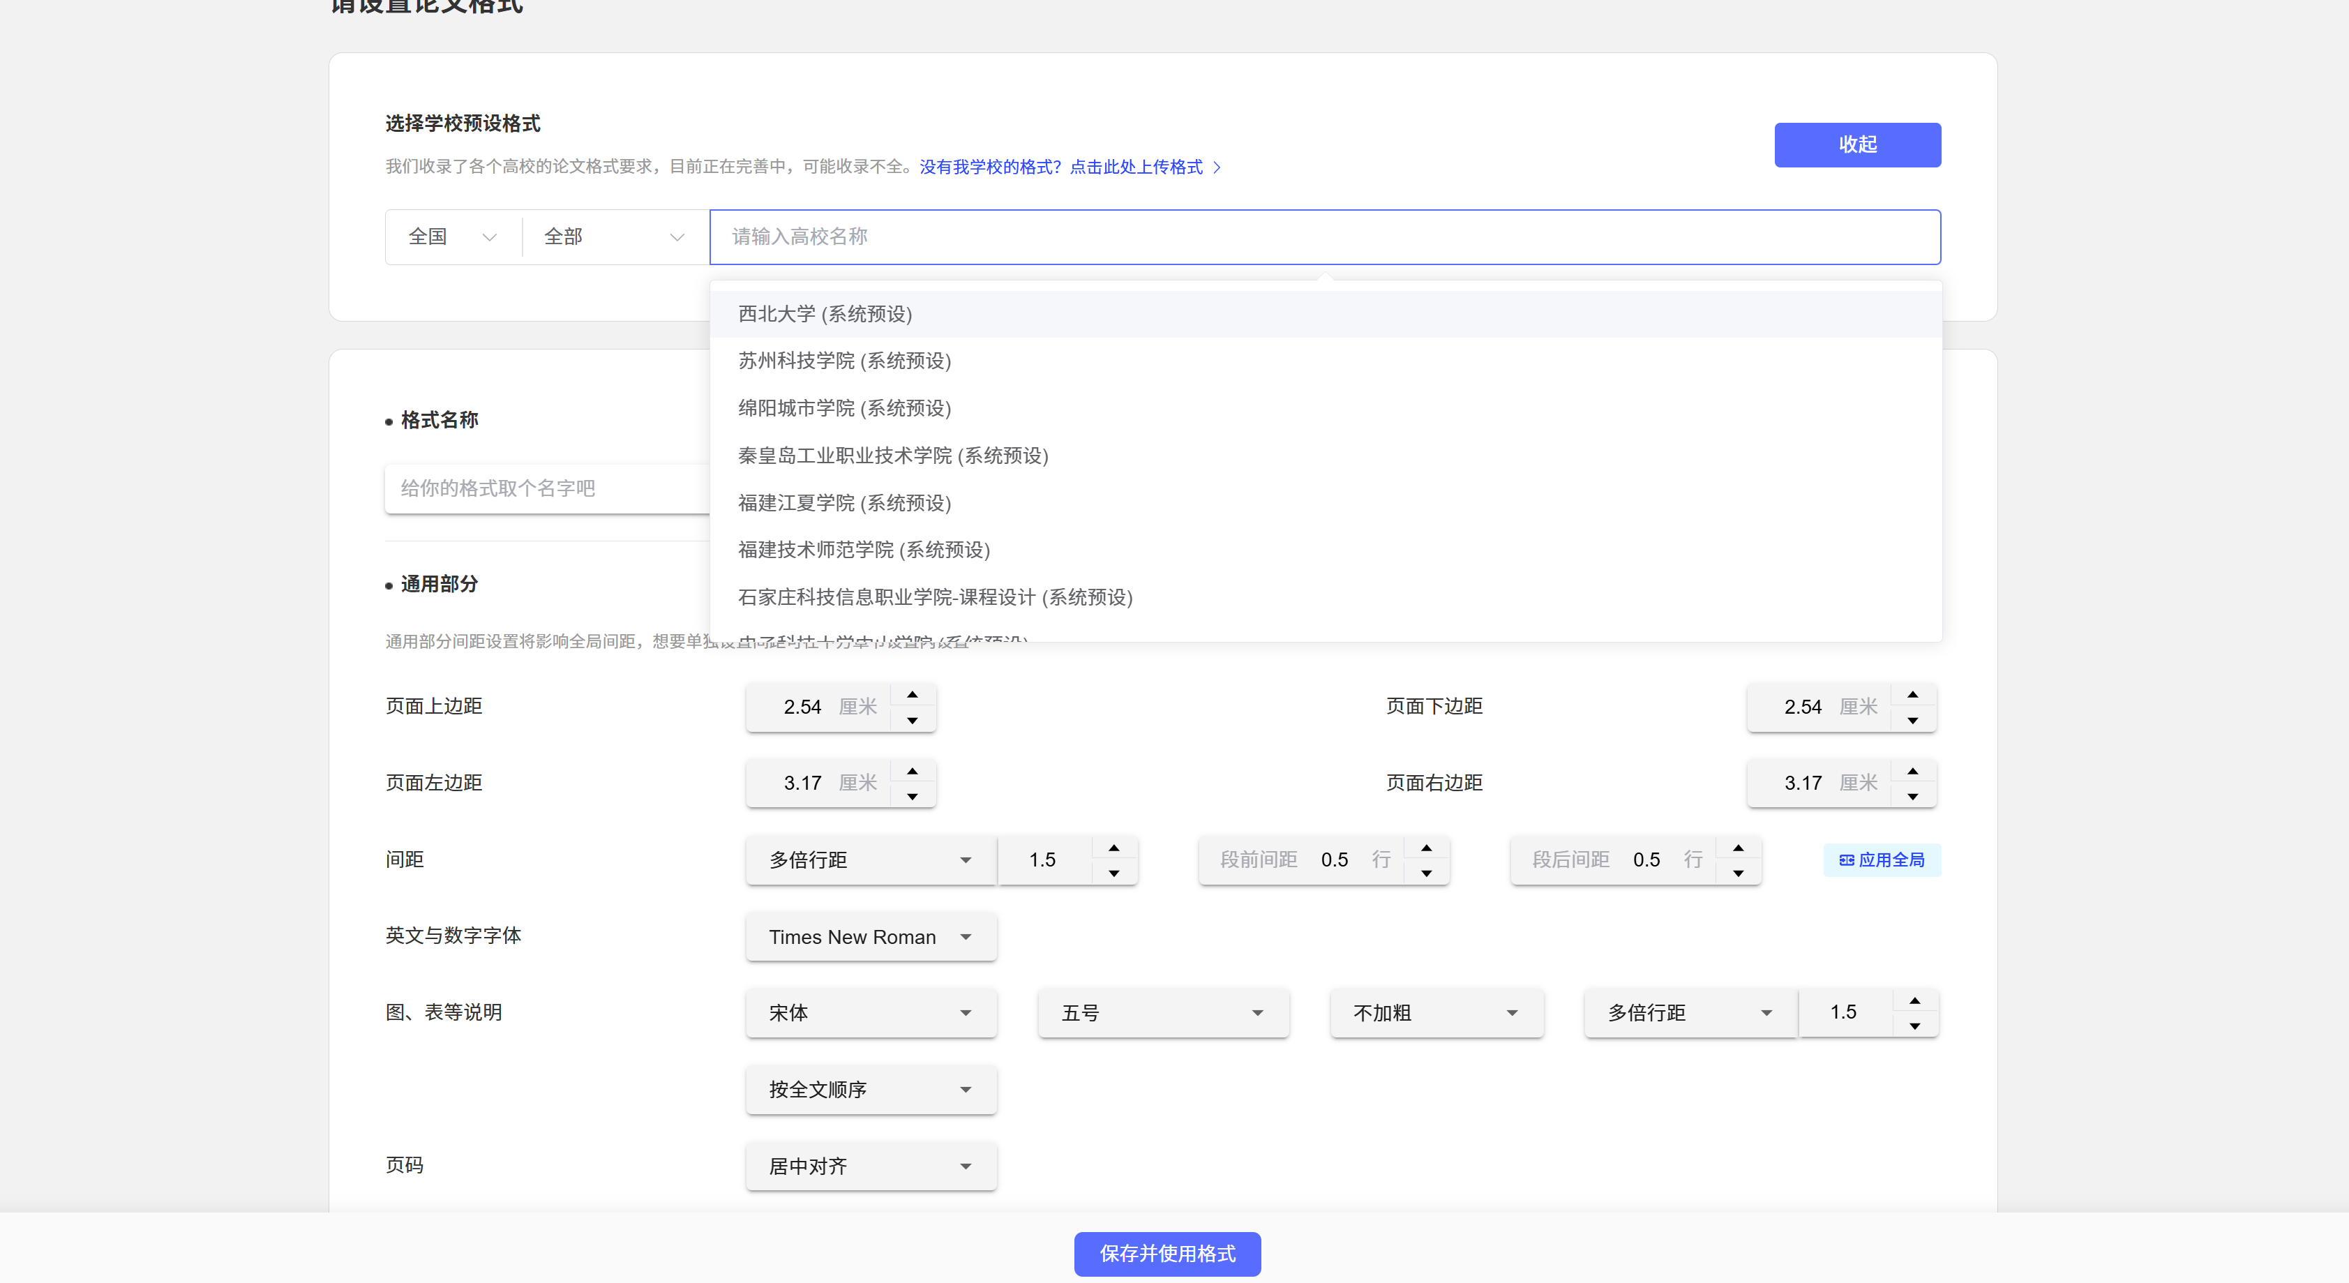2349x1283 pixels.
Task: Pick 秦皇岛工业职业技术学院 preset entry
Action: [893, 456]
